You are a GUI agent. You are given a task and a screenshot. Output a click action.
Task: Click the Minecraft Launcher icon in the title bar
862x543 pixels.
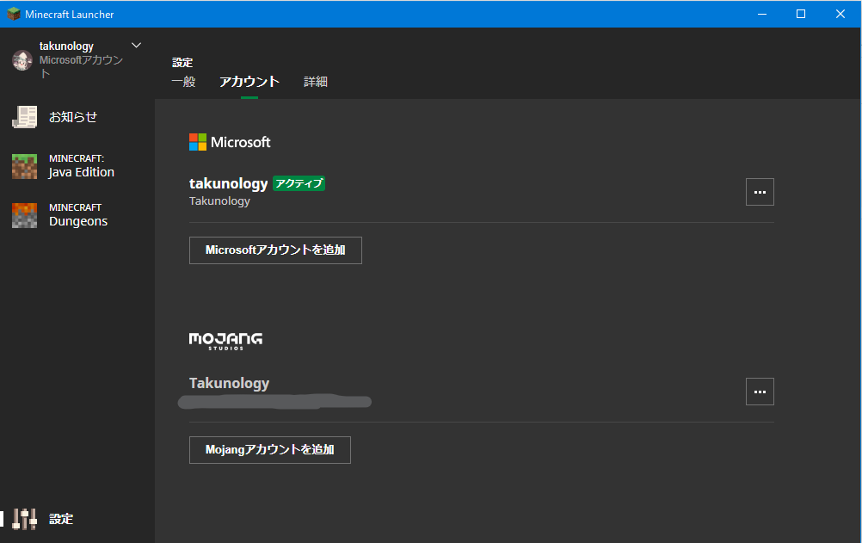click(x=12, y=14)
